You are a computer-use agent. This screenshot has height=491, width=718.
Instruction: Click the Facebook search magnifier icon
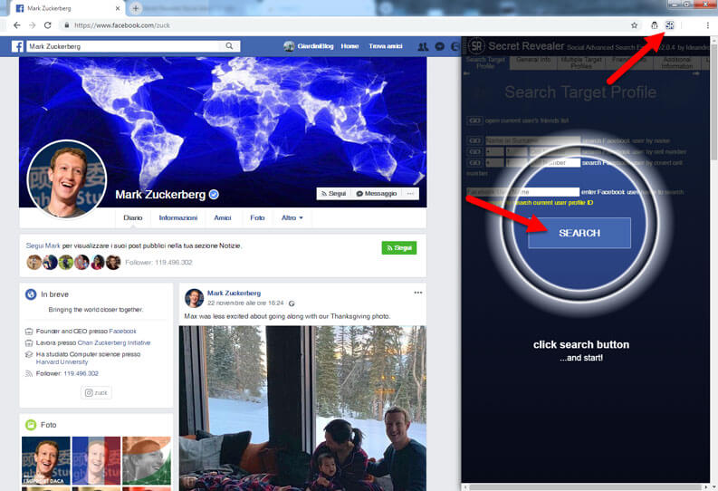coord(229,46)
